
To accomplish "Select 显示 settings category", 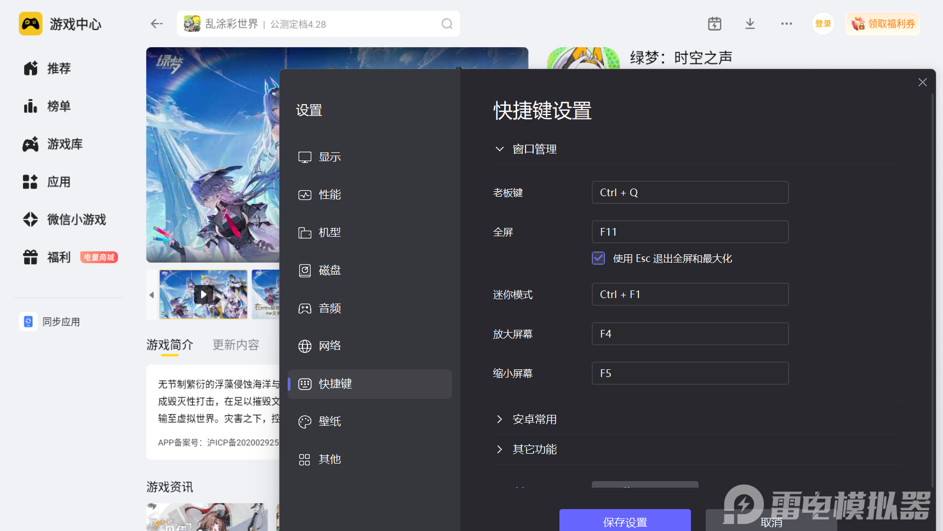I will click(330, 157).
